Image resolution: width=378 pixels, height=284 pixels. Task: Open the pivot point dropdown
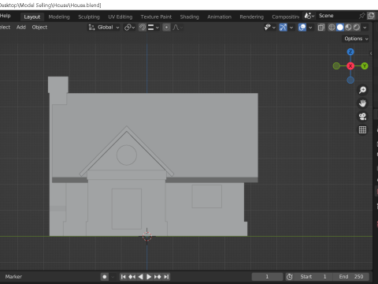(x=129, y=28)
